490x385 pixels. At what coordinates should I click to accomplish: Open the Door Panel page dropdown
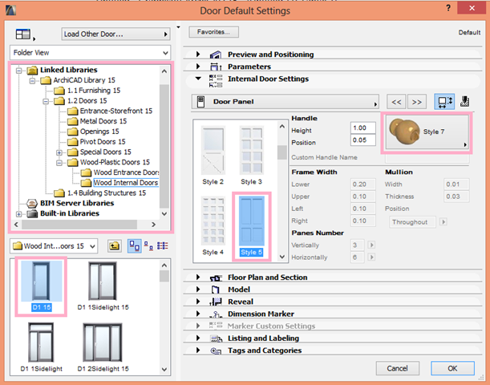[x=285, y=103]
